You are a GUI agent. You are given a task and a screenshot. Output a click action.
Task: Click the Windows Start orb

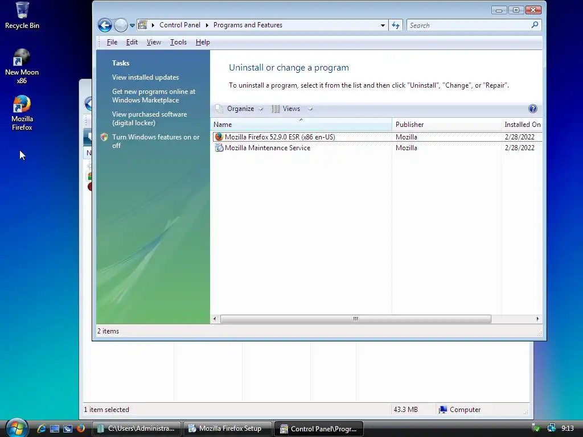pyautogui.click(x=17, y=428)
